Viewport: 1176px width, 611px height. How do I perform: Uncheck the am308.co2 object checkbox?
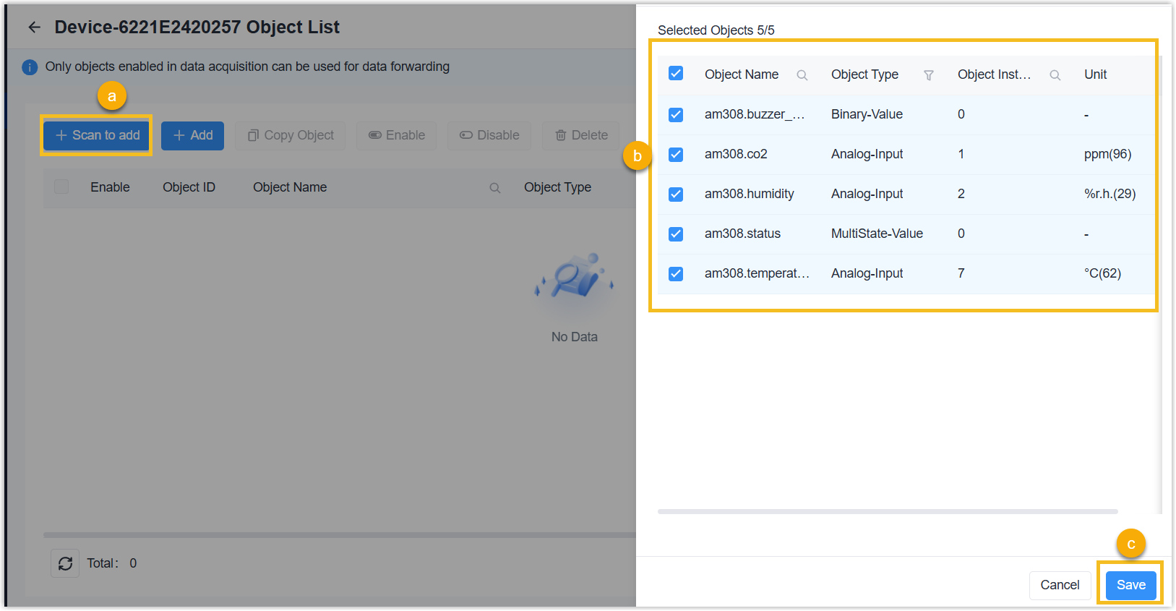point(676,155)
